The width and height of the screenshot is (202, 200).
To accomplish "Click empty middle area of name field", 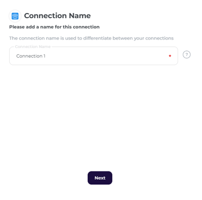I will [104, 56].
